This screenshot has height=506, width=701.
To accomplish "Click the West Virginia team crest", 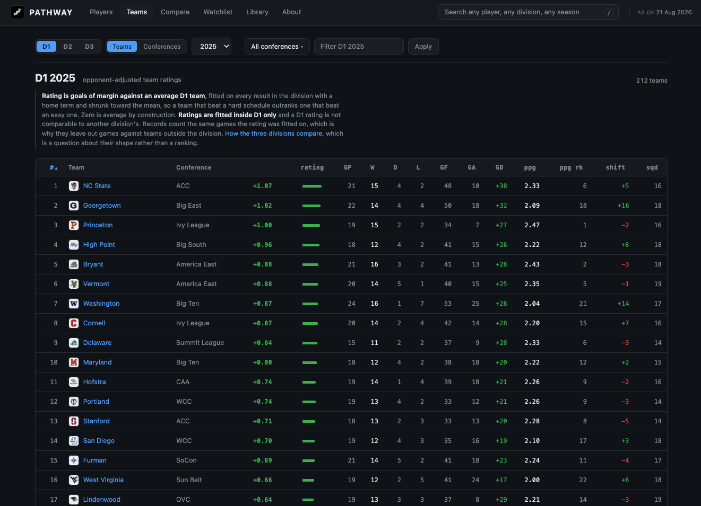I will (74, 480).
